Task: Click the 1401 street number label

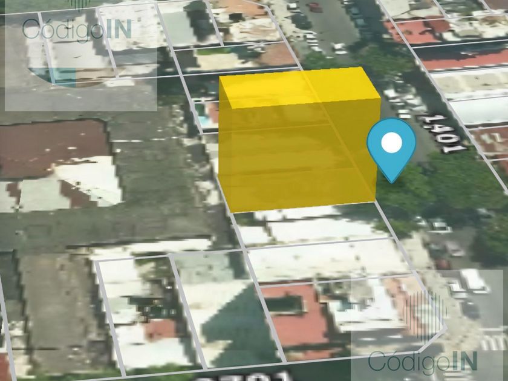Action: 443,134
